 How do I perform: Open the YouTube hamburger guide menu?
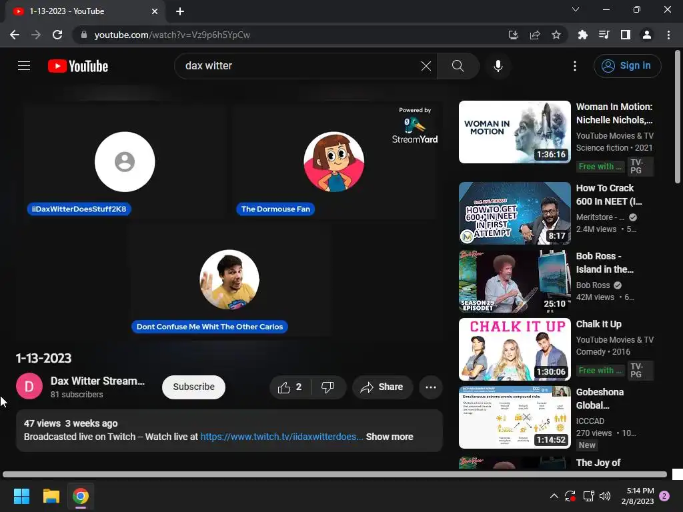pos(24,66)
